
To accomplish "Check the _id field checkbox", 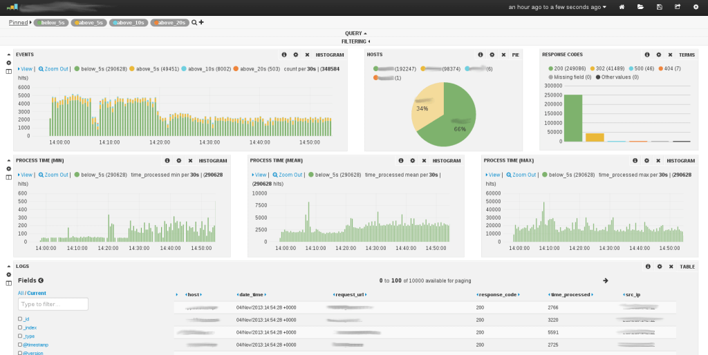I will click(20, 319).
